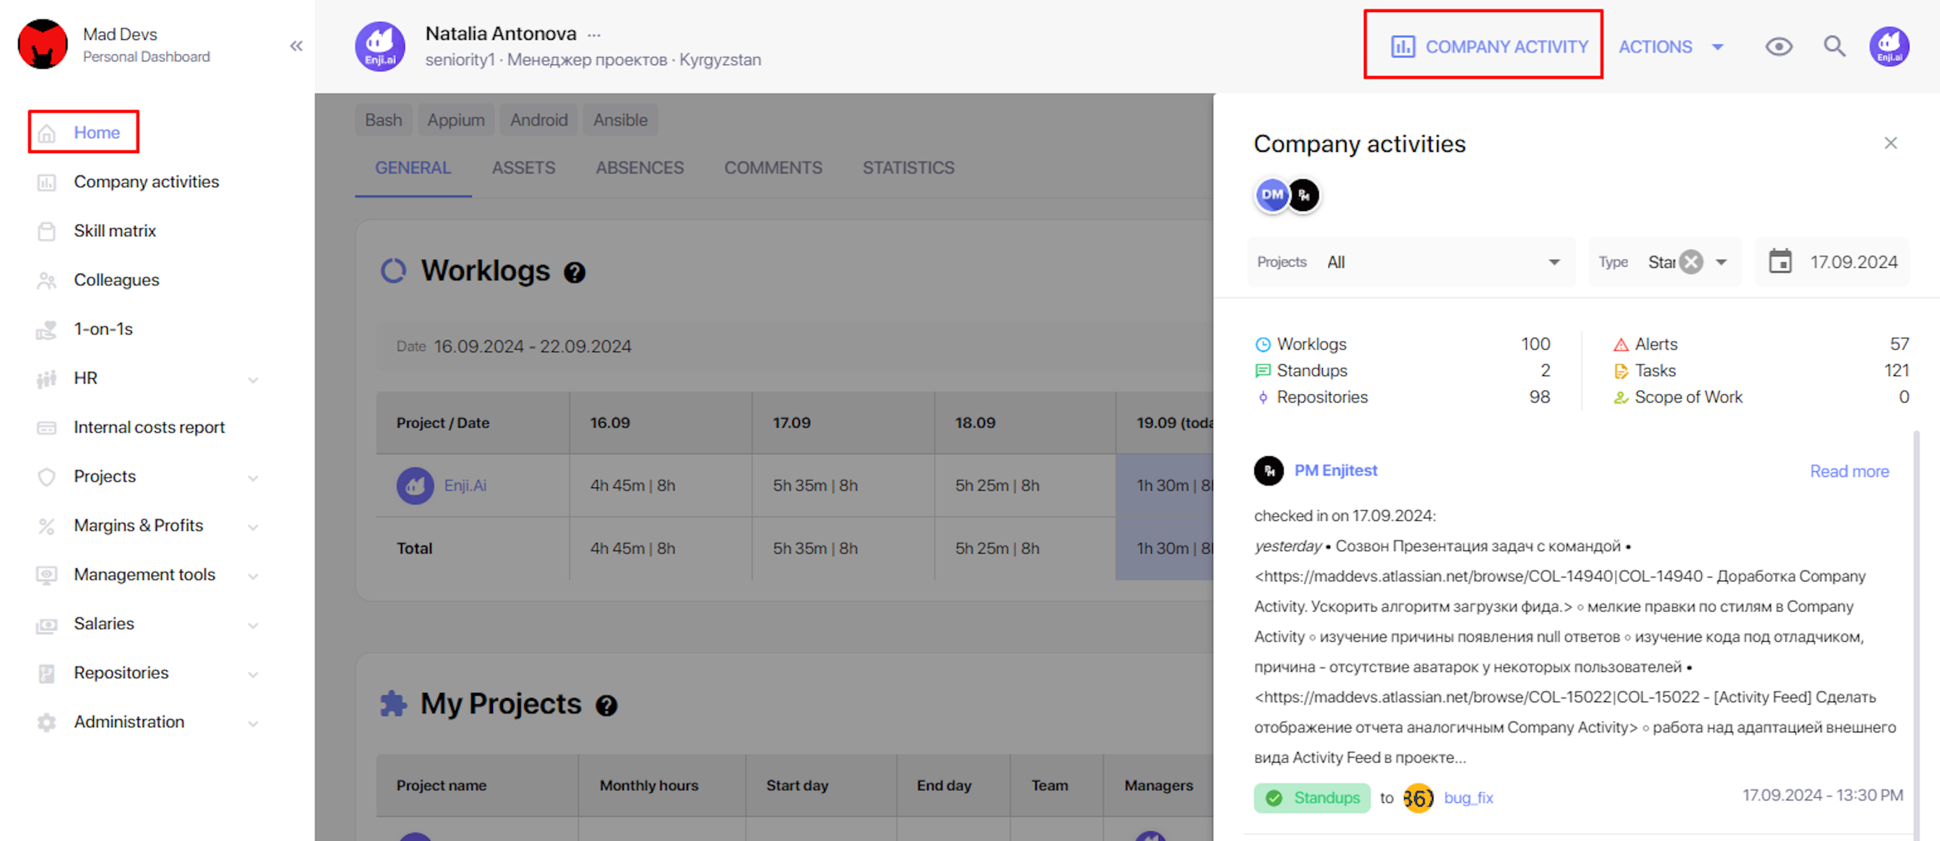Viewport: 1940px width, 841px height.
Task: Click the Skill matrix clipboard icon
Action: pyautogui.click(x=47, y=231)
